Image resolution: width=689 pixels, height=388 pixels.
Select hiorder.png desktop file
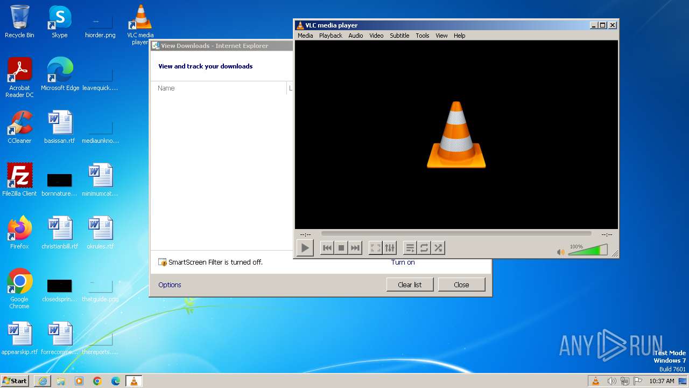tap(100, 23)
